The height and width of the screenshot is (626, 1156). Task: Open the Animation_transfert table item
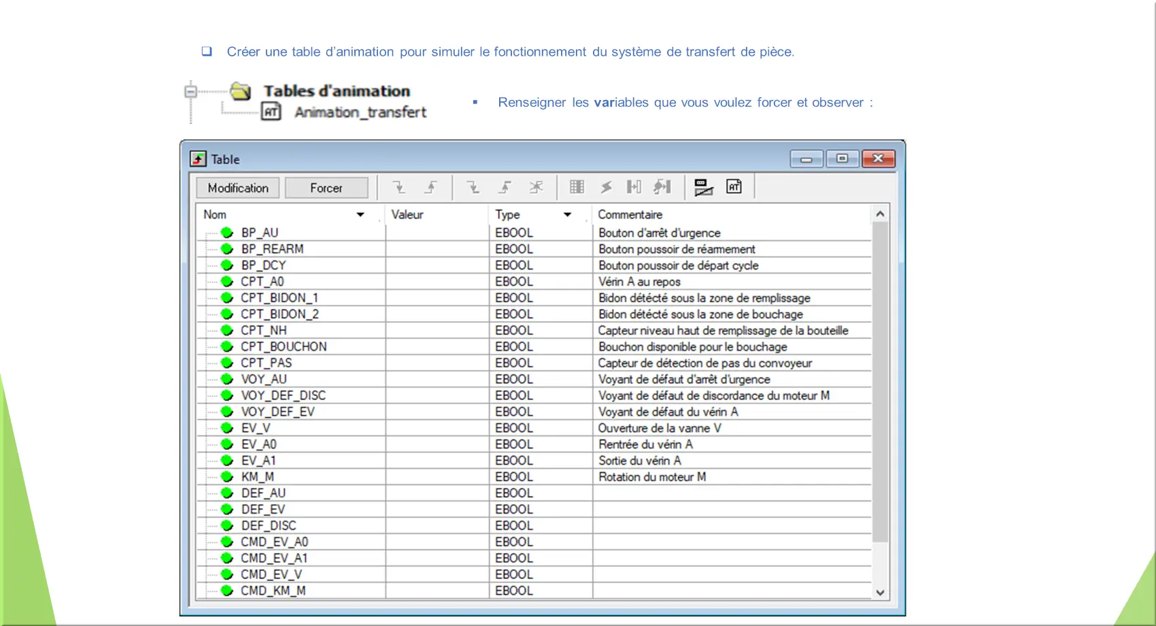[x=360, y=112]
